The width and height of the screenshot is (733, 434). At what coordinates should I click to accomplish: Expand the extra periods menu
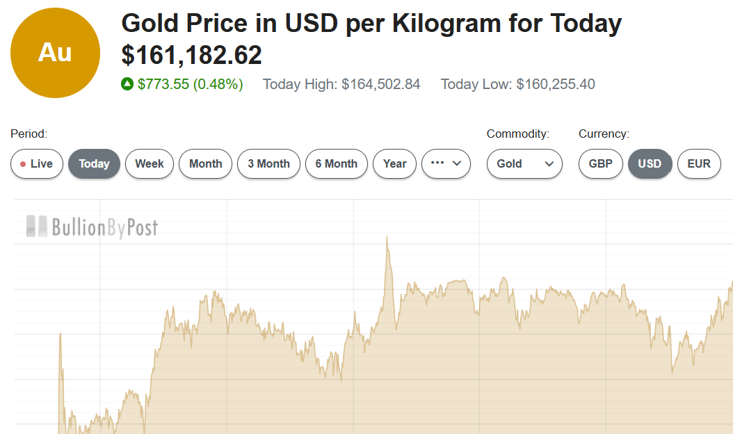[446, 163]
